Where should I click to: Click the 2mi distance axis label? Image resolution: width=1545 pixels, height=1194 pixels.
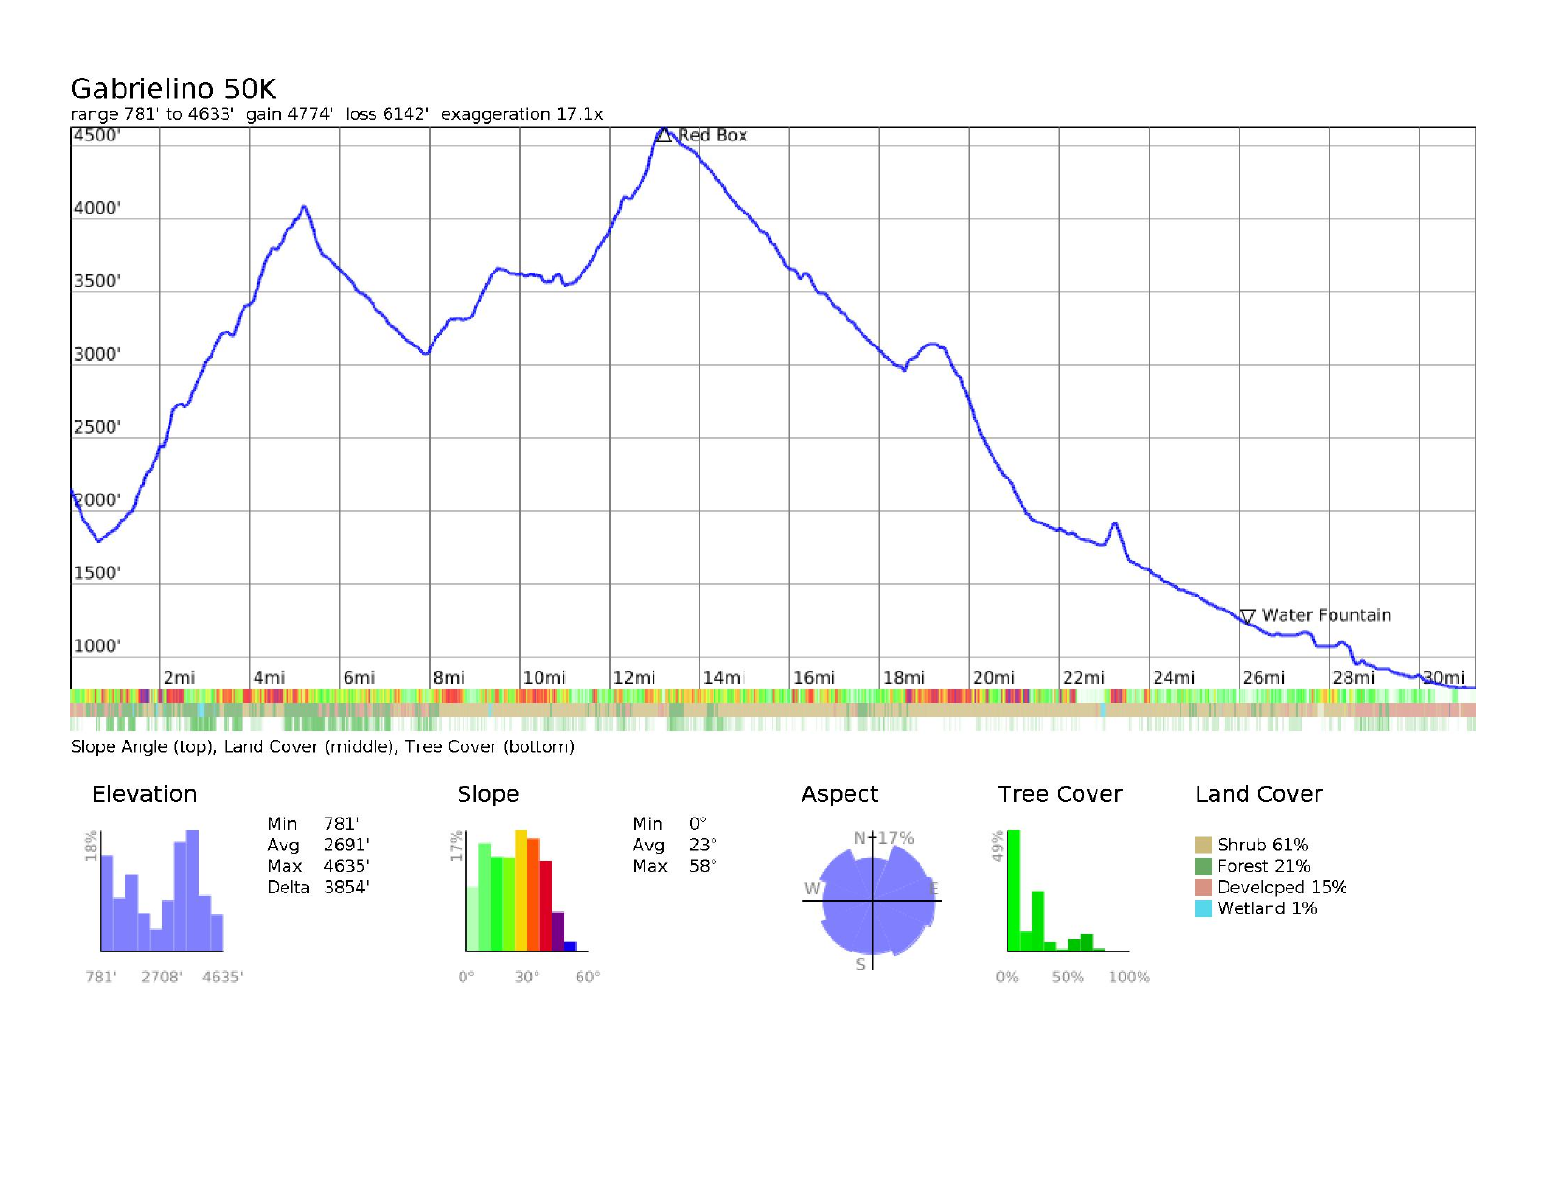click(179, 677)
